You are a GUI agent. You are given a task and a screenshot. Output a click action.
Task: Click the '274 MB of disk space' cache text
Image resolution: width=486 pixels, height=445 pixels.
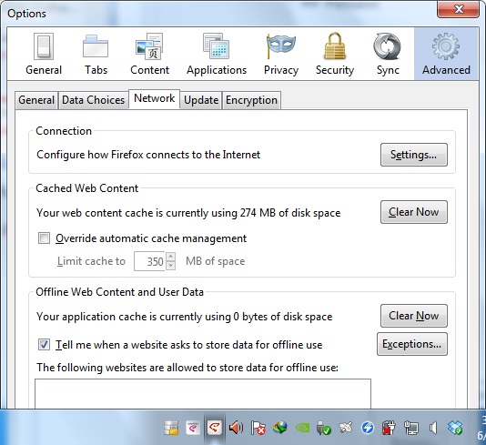coord(290,213)
